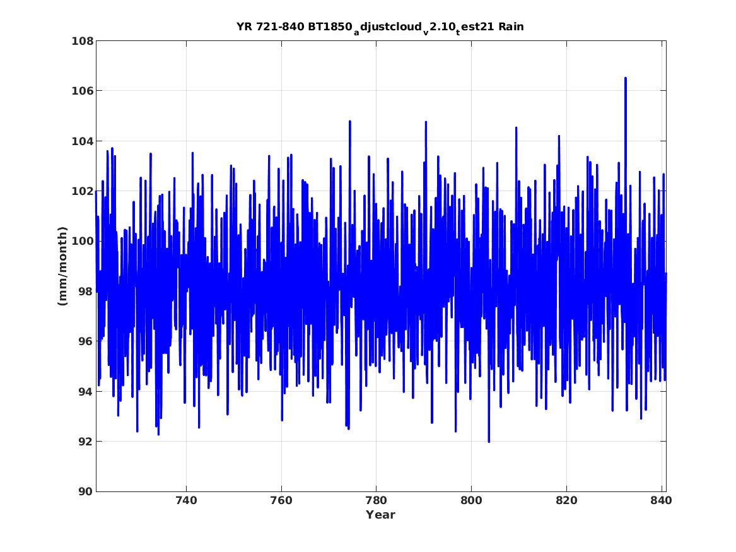Click the plot title 'YR 721-840 BT1850 ... Rain'
Viewport: 736px width, 552px height.
point(380,28)
